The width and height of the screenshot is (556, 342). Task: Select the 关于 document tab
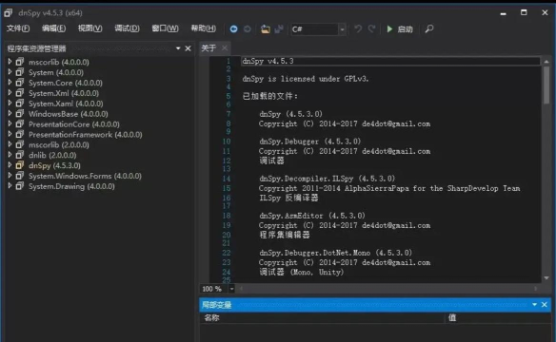[x=208, y=48]
